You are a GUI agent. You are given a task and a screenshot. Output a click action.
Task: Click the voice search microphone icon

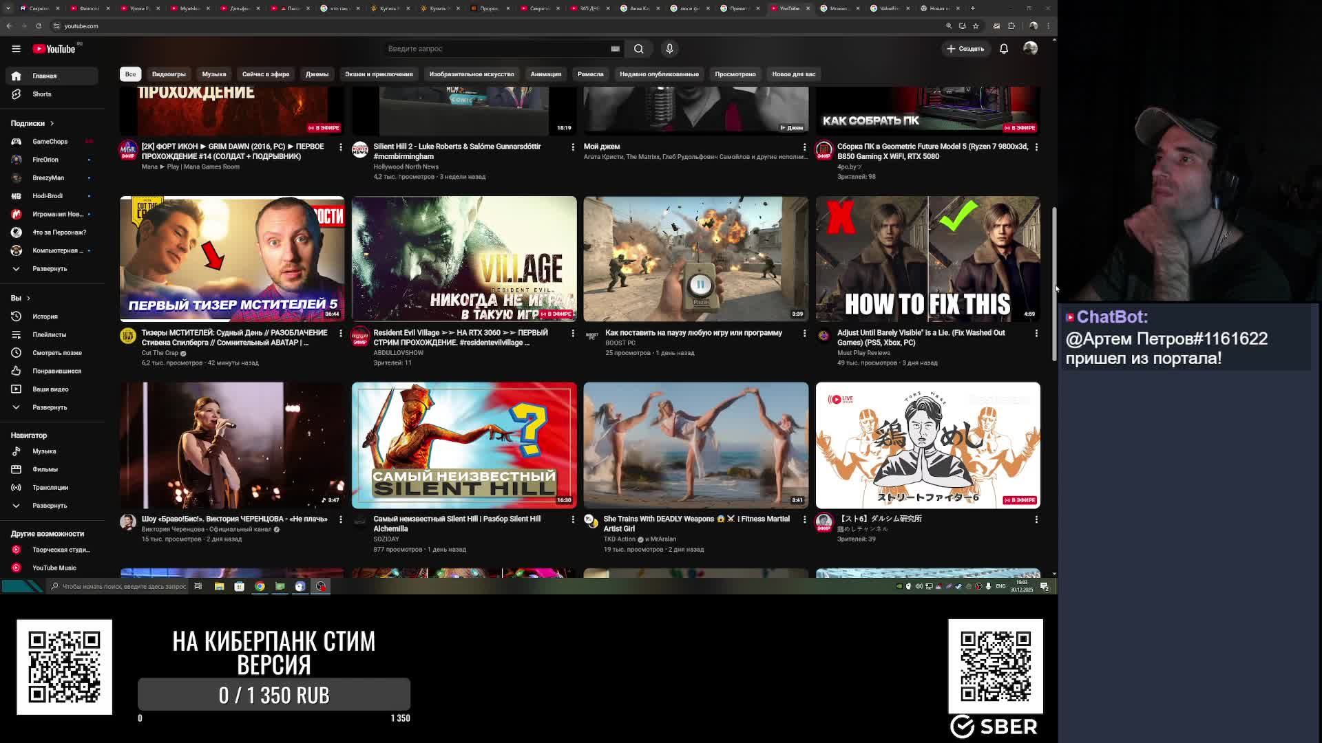(x=669, y=49)
